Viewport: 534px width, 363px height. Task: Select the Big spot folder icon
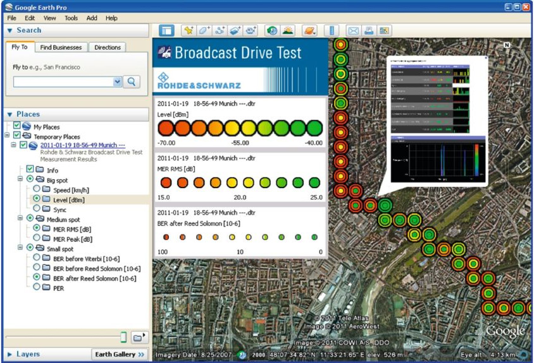point(40,179)
